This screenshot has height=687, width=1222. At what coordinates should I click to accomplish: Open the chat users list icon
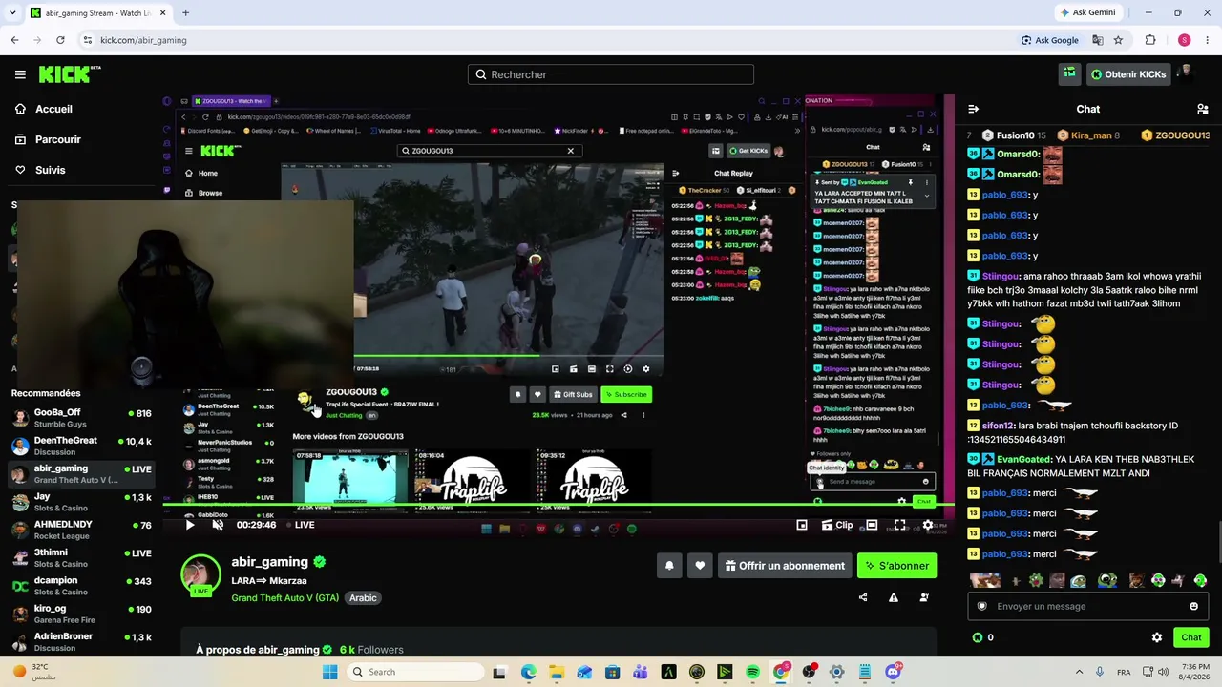[x=1203, y=109]
